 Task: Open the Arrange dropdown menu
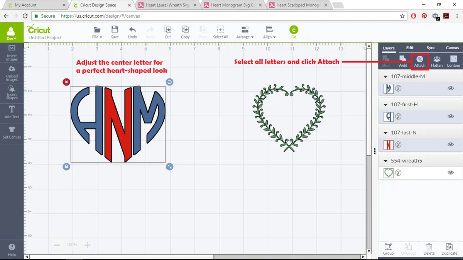click(x=245, y=32)
